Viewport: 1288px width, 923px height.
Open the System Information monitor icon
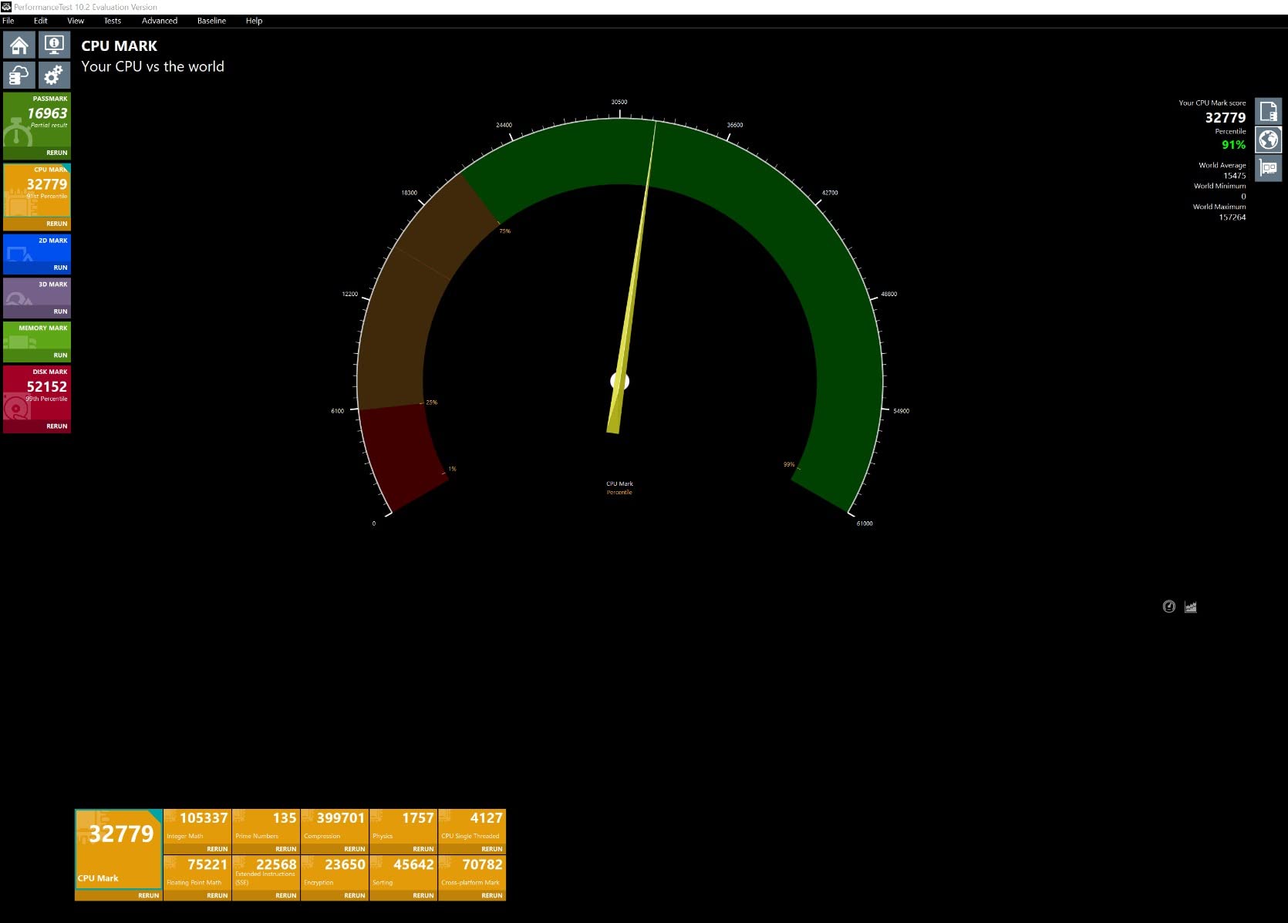tap(54, 45)
